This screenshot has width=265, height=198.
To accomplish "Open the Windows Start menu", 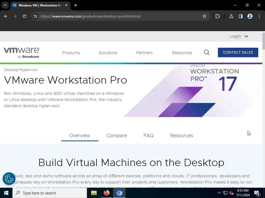I will coord(6,193).
